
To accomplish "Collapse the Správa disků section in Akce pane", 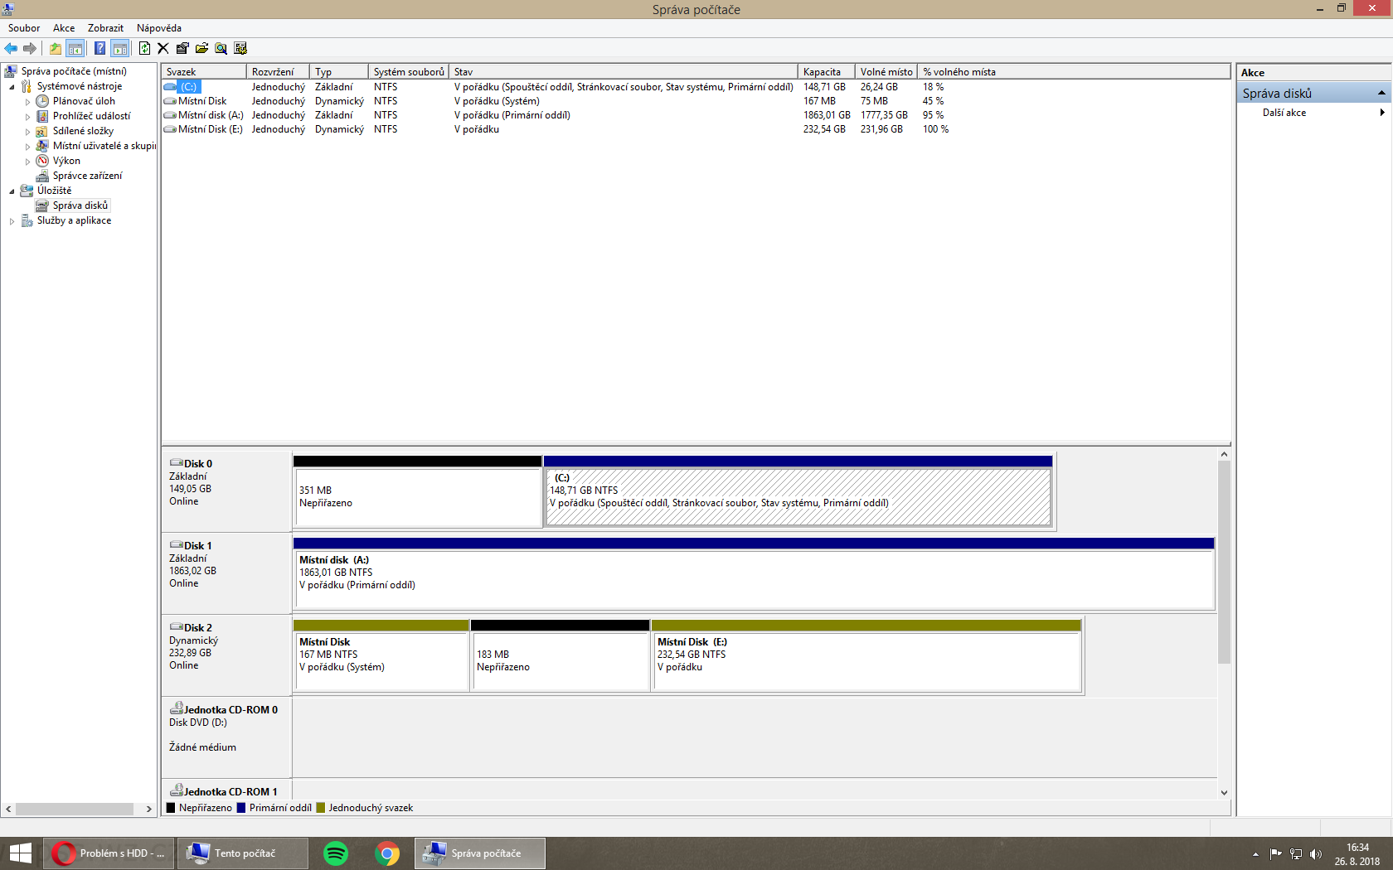I will (x=1381, y=93).
